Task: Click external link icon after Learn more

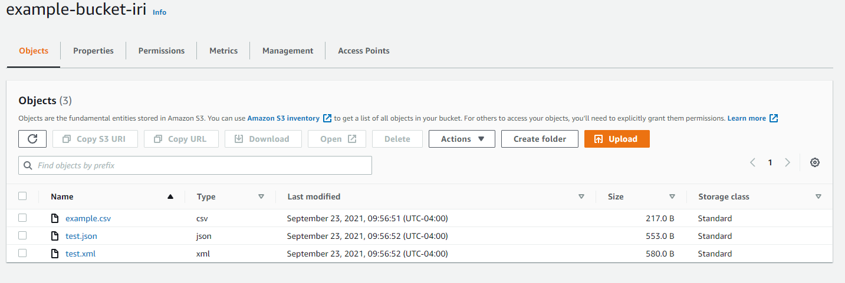Action: [x=774, y=118]
